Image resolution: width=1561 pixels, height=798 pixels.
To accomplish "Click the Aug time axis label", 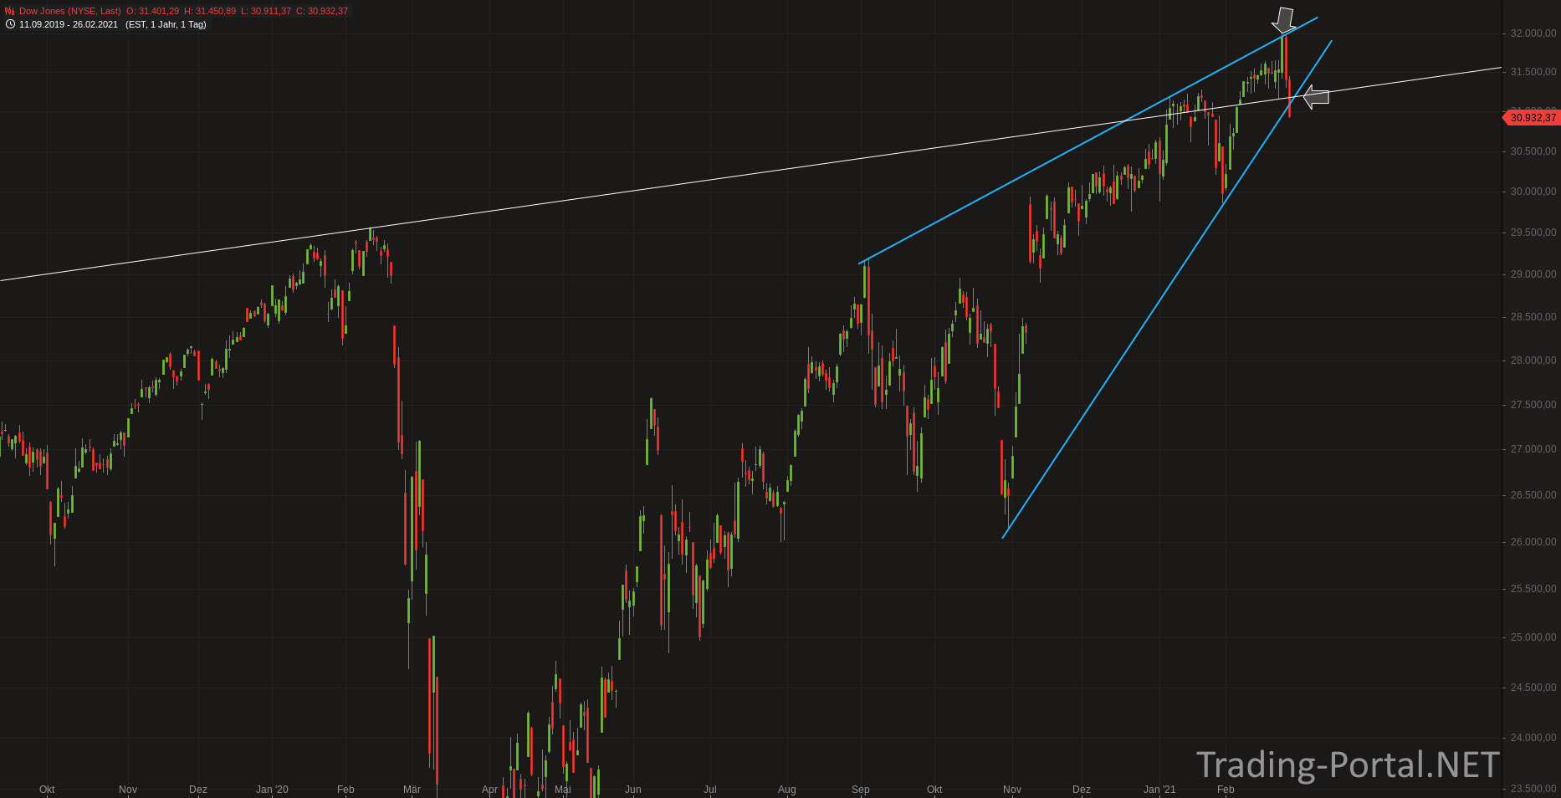I will click(x=787, y=790).
